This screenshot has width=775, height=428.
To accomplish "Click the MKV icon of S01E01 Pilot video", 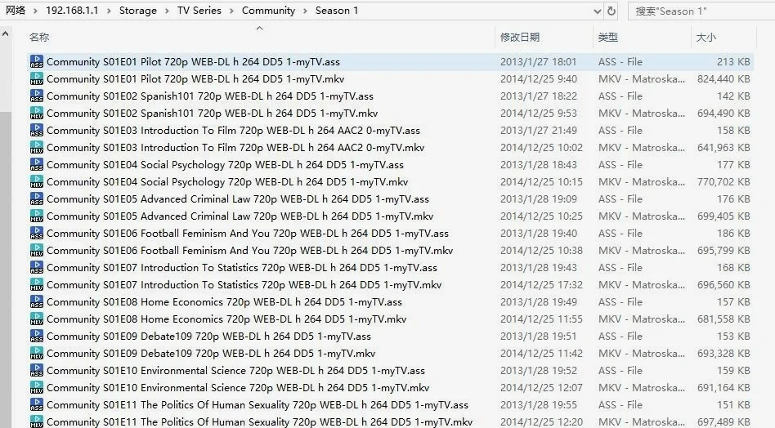I will pyautogui.click(x=37, y=79).
